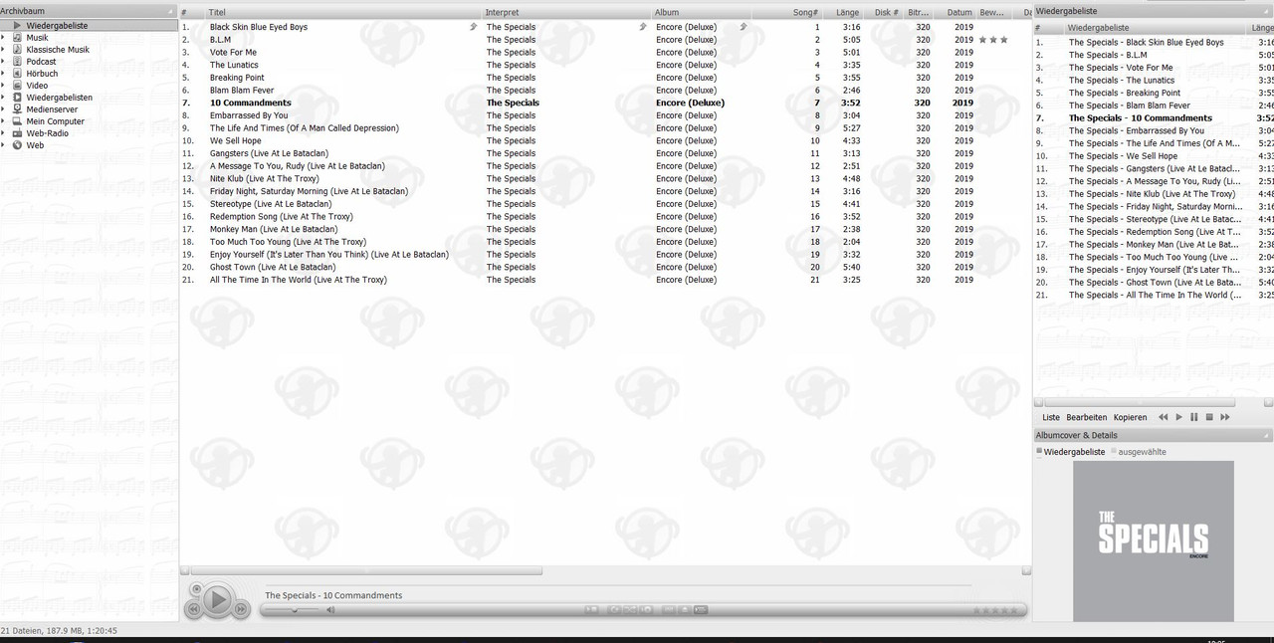Select Ghost Town (Live At Le Bataclan)
The image size is (1274, 643).
tap(272, 267)
